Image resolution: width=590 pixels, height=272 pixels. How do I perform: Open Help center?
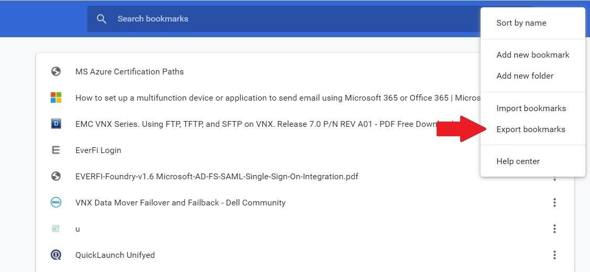(518, 161)
